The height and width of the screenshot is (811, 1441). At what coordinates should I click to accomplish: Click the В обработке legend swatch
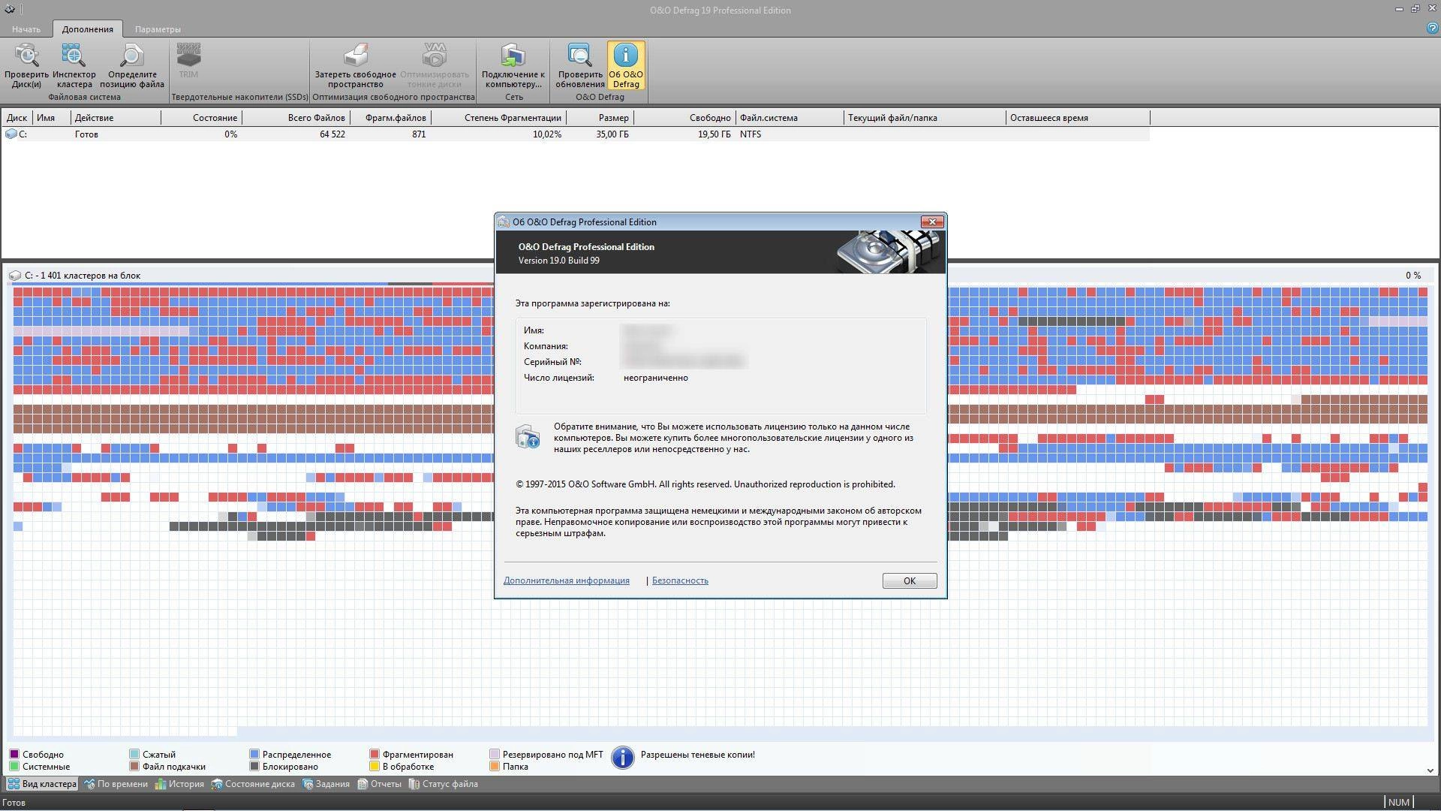tap(375, 766)
